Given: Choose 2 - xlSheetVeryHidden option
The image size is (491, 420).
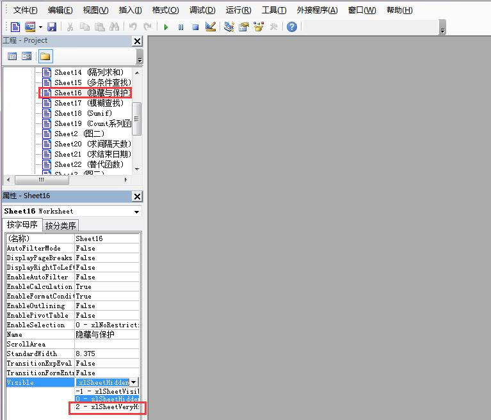Looking at the screenshot, I should point(107,407).
